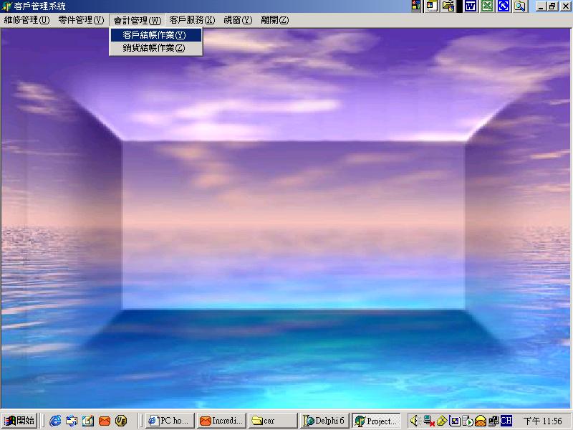Close the 客戶管理系統 window
573x430 pixels.
click(565, 6)
